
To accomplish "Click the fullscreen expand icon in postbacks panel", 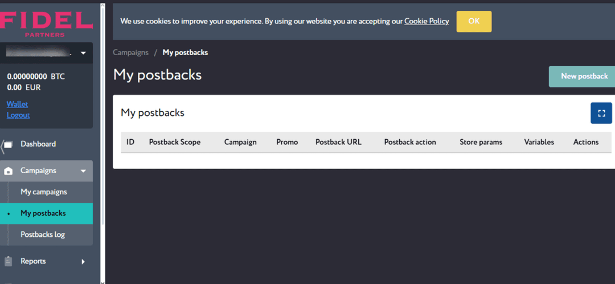I will (x=601, y=113).
